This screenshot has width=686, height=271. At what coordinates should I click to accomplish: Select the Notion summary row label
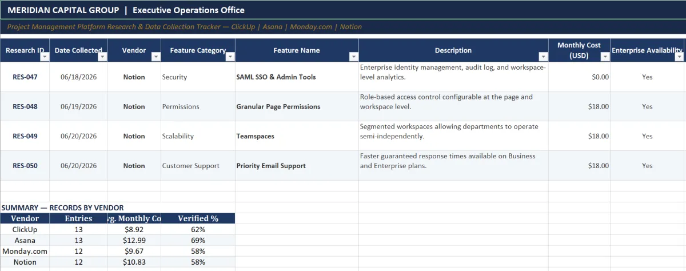click(25, 262)
